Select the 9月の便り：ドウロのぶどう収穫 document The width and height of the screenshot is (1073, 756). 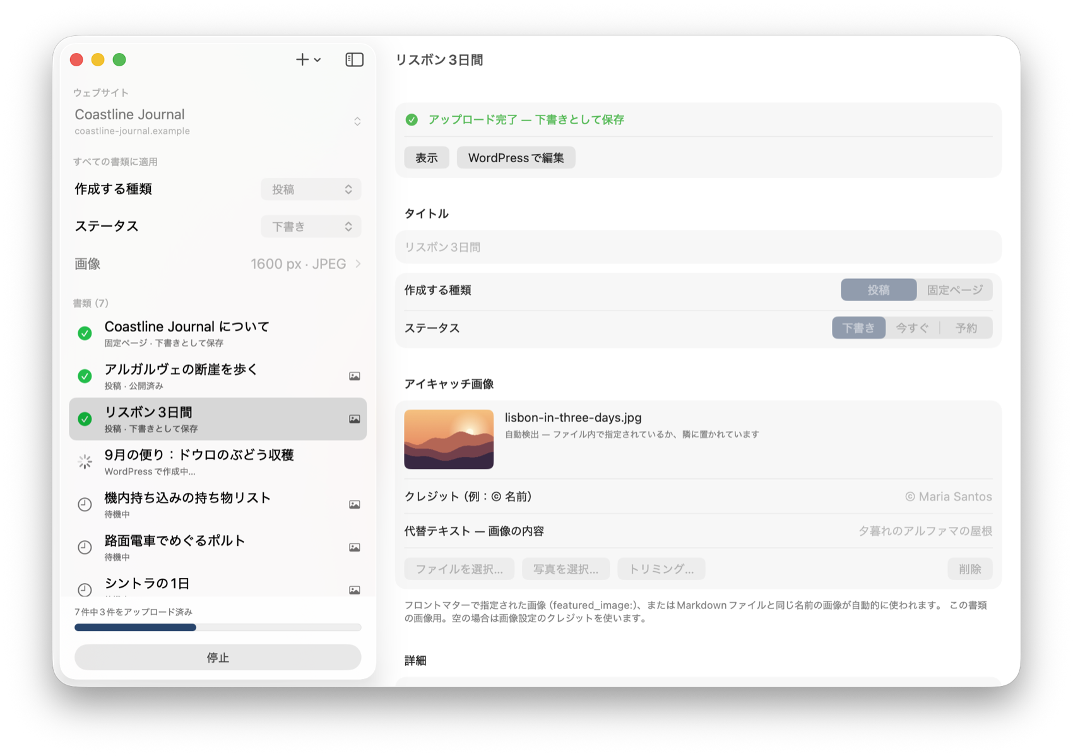coord(218,462)
